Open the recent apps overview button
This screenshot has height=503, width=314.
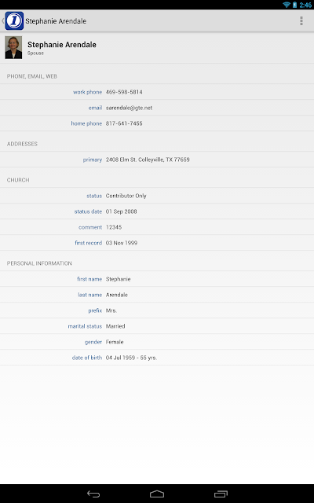(221, 494)
